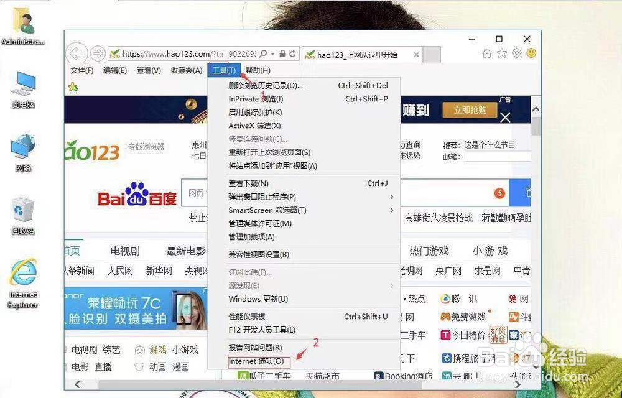
Task: Select 管理媒体许可证(M)
Action: pyautogui.click(x=304, y=224)
